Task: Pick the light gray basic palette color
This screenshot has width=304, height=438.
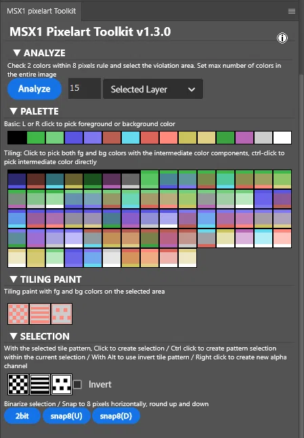Action: pyautogui.click(x=263, y=138)
